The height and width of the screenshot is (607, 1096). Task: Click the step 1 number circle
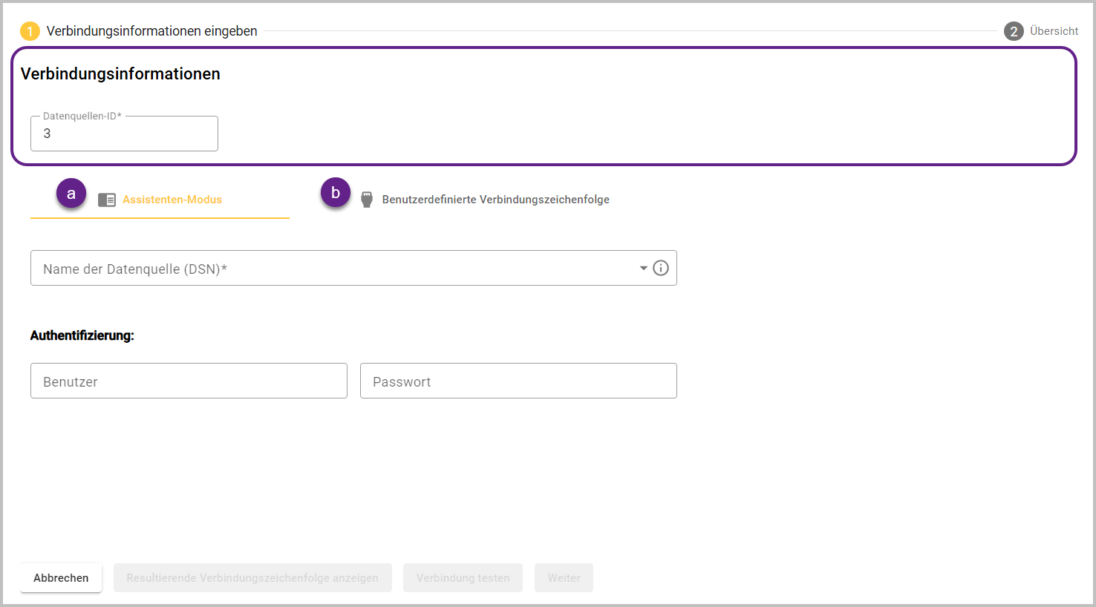pyautogui.click(x=30, y=31)
